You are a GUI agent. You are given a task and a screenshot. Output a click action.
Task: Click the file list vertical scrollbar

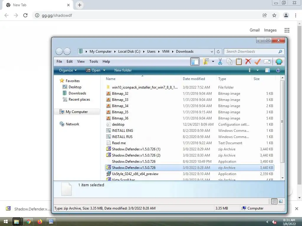tap(282, 122)
